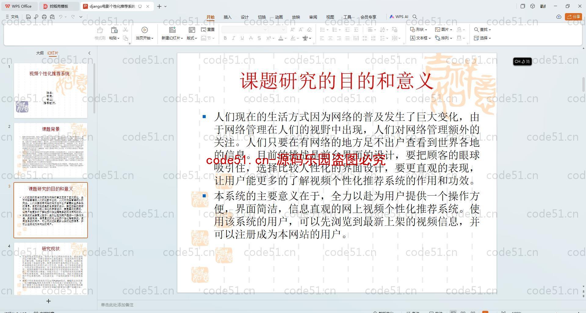The image size is (586, 313).
Task: Align text left
Action: (x=322, y=38)
